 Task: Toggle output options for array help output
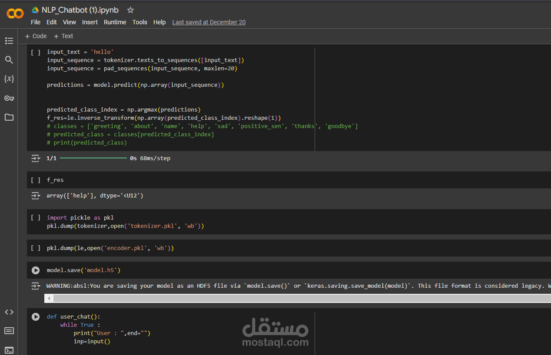[x=36, y=196]
